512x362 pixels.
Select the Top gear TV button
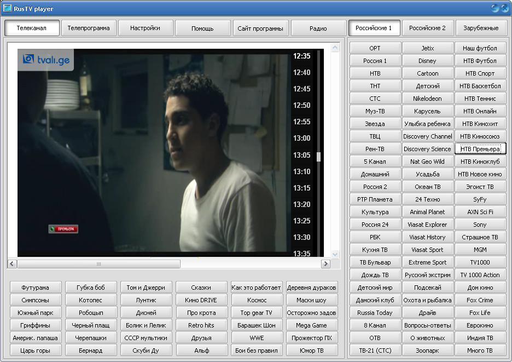click(x=257, y=313)
